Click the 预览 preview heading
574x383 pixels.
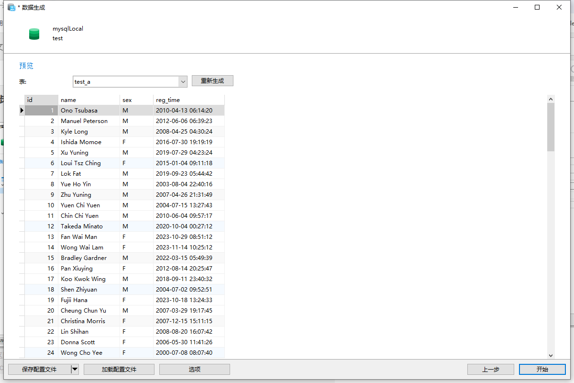coord(26,66)
